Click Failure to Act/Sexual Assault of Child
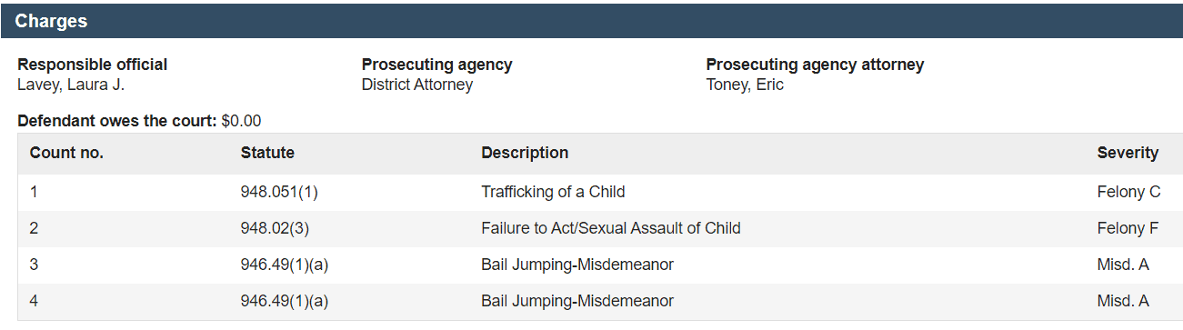This screenshot has width=1183, height=330. pyautogui.click(x=611, y=228)
